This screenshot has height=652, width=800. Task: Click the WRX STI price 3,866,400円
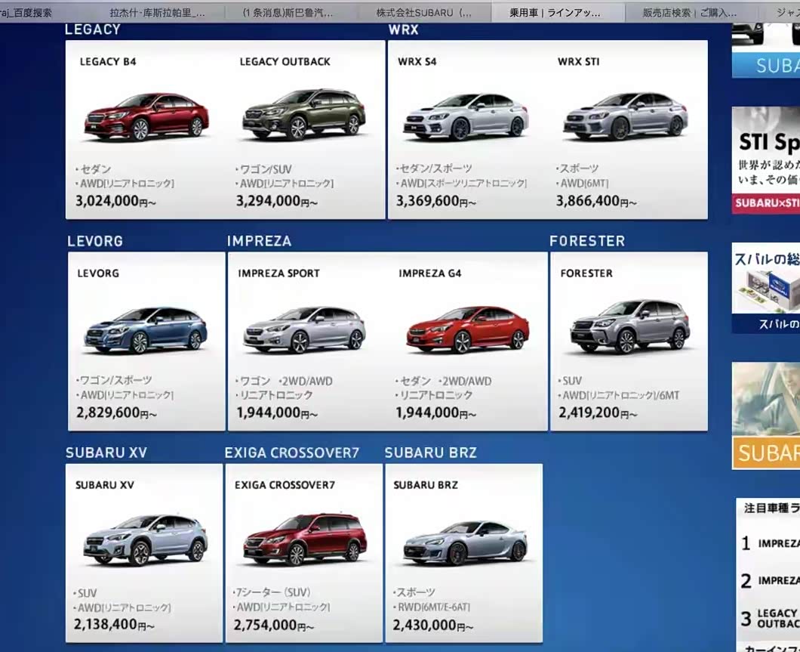coord(596,201)
